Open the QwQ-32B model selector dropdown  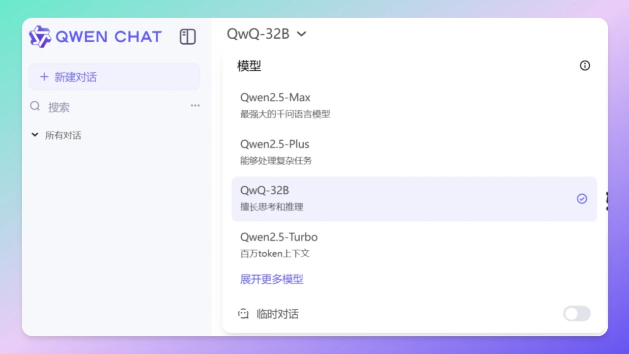[x=267, y=34]
